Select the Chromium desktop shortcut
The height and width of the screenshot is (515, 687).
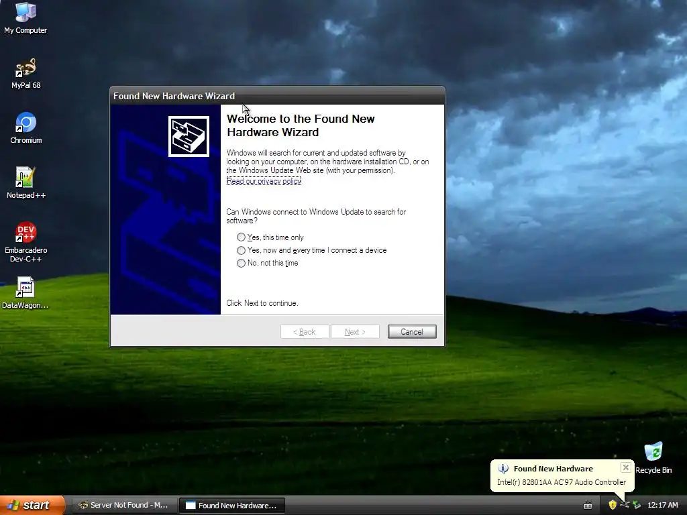tap(26, 128)
